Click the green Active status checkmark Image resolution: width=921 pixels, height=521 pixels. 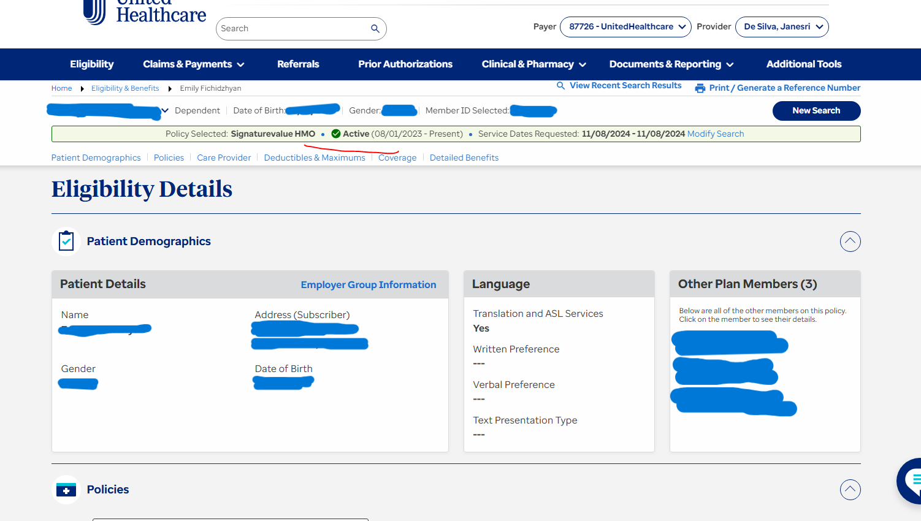click(x=336, y=134)
